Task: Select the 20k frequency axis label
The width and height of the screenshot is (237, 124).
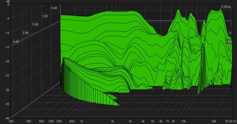Action: [x=214, y=121]
